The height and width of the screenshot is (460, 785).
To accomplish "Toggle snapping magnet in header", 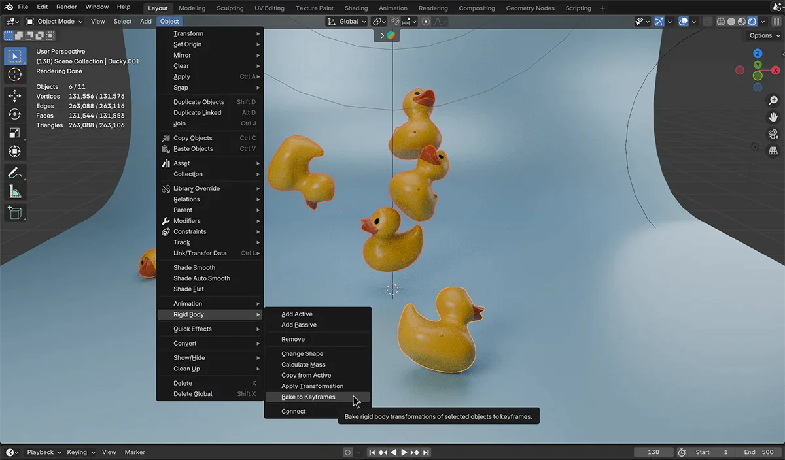I will coord(395,22).
